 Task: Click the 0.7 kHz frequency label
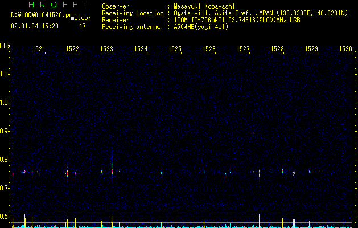pyautogui.click(x=5, y=188)
